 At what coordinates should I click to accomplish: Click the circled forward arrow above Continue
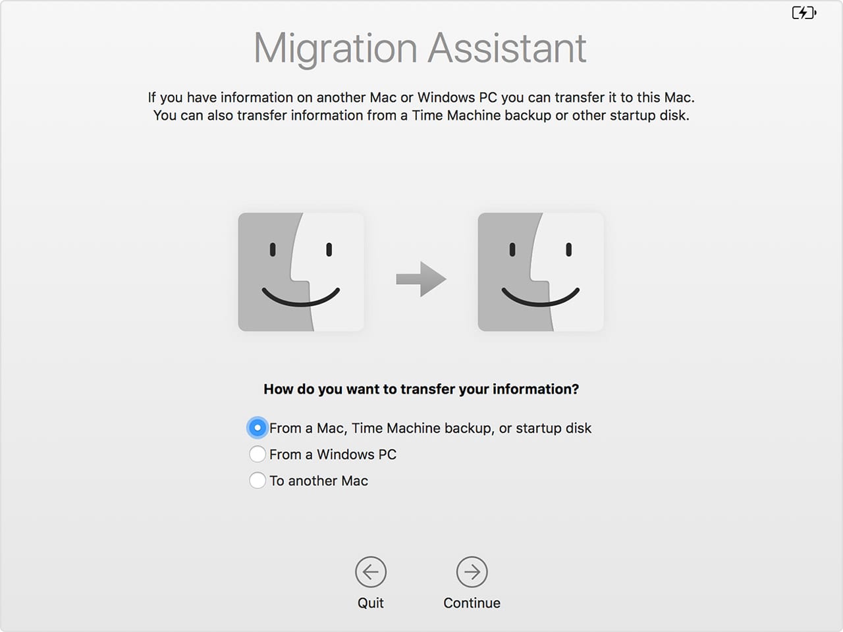click(x=472, y=572)
